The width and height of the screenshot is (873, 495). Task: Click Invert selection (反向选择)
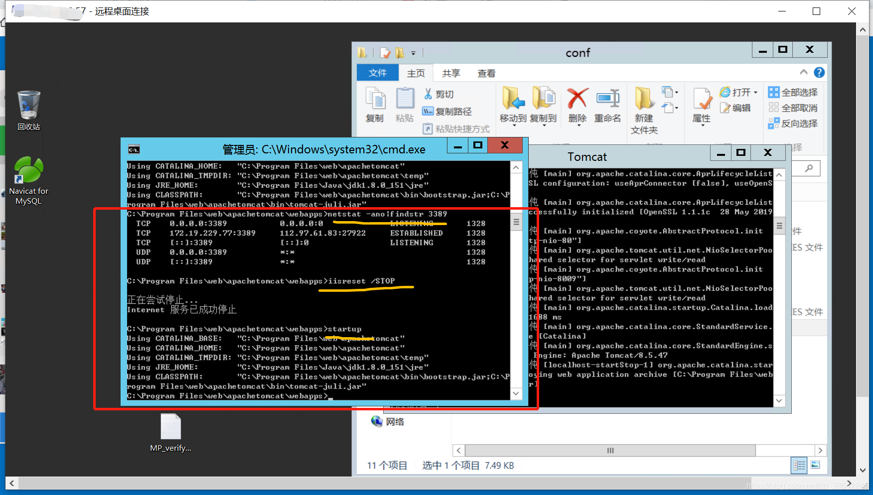point(793,123)
